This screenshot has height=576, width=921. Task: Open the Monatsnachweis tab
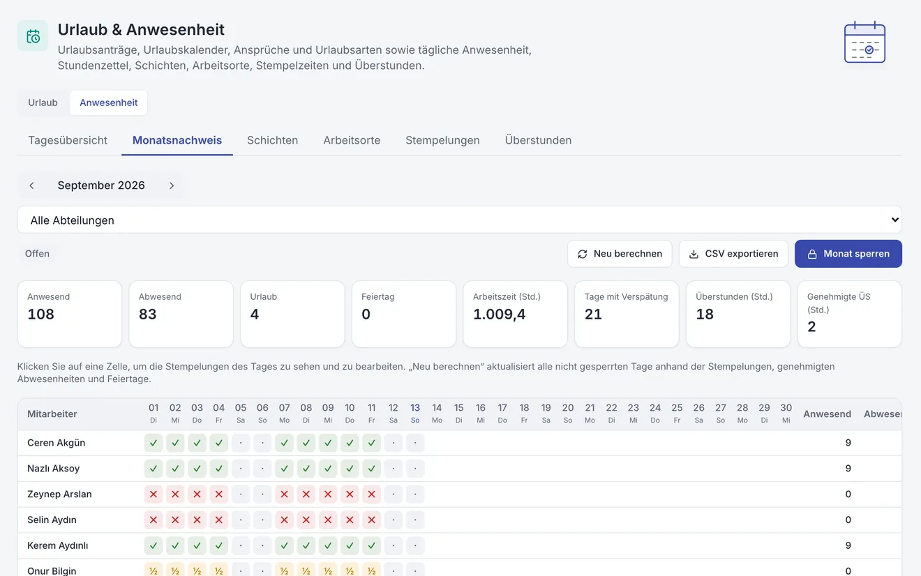point(177,140)
